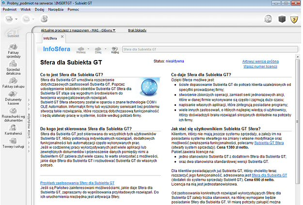Click the dark cube icon in toolbar
This screenshot has width=303, height=205.
(281, 19)
